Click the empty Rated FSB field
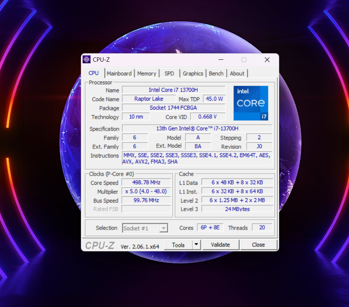The width and height of the screenshot is (349, 307). pyautogui.click(x=147, y=209)
